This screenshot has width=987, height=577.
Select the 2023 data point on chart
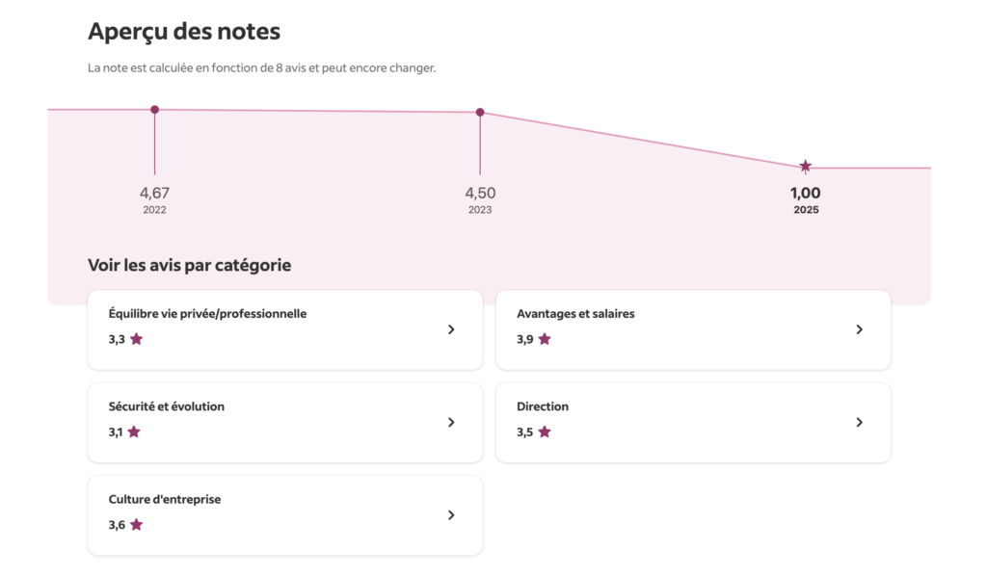coord(480,113)
